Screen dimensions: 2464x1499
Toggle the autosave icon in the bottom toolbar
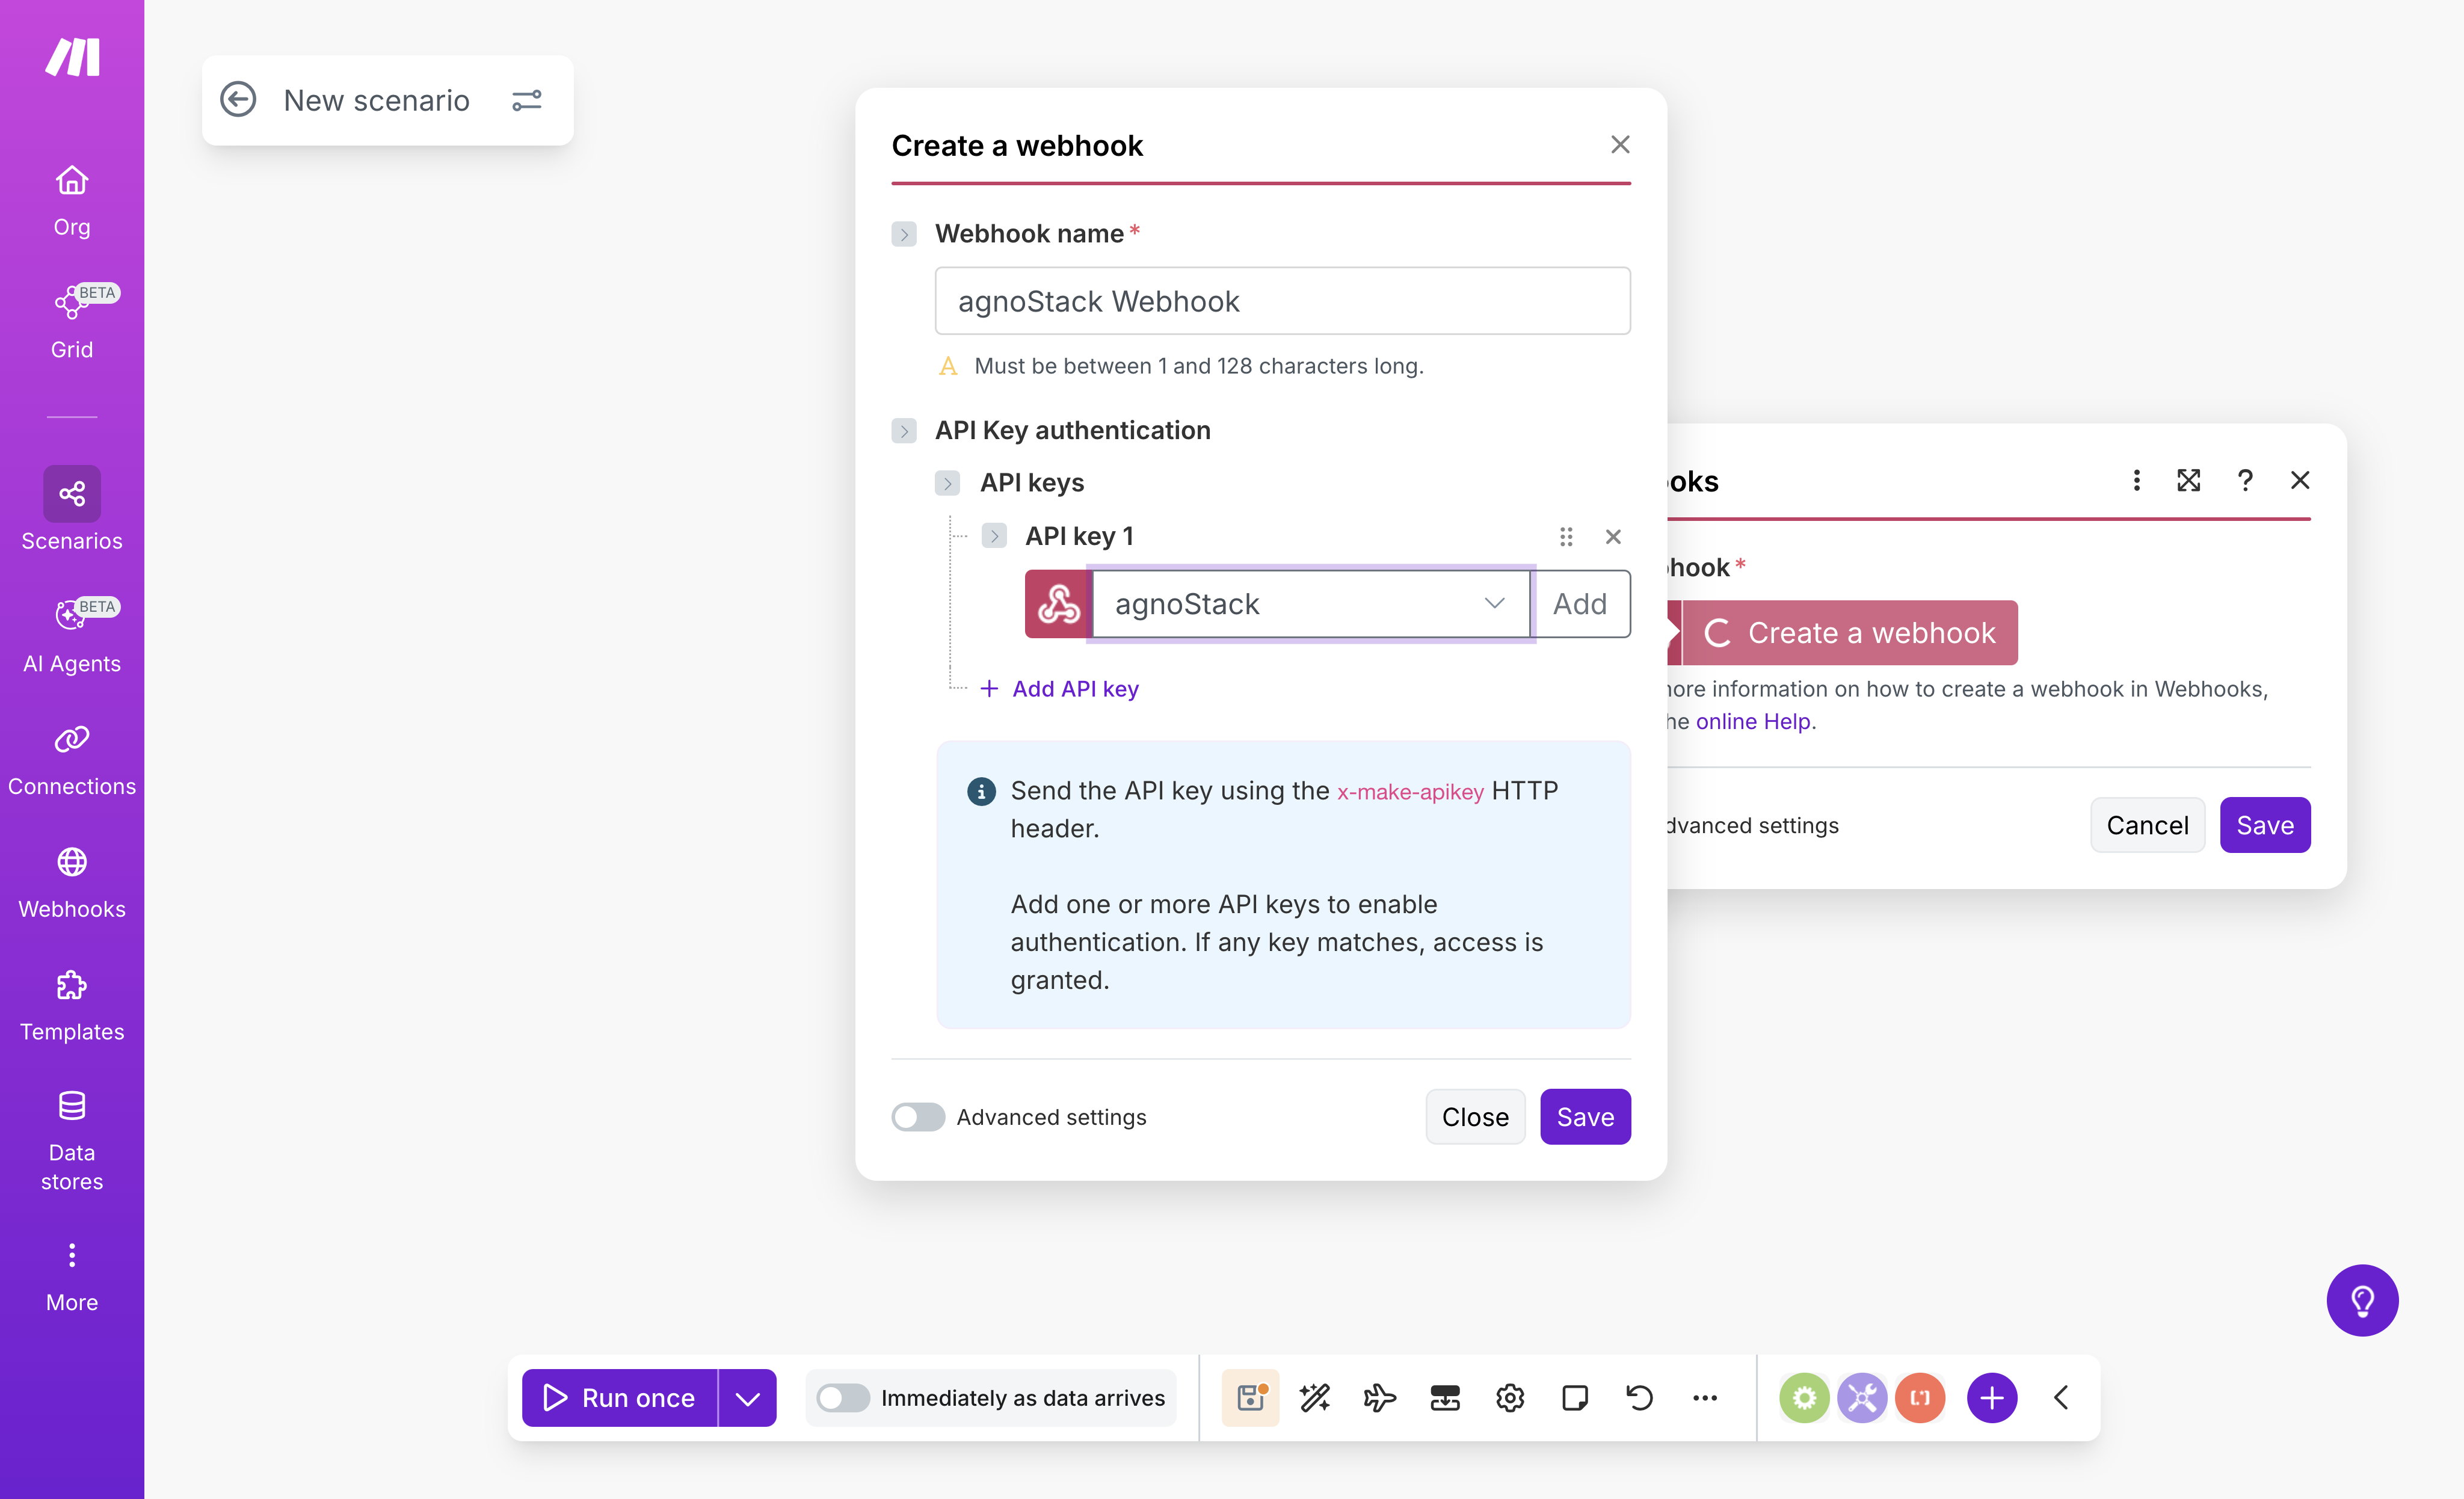tap(1250, 1397)
